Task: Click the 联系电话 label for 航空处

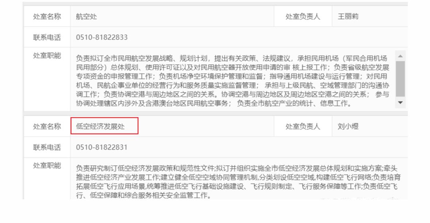Action: (47, 37)
